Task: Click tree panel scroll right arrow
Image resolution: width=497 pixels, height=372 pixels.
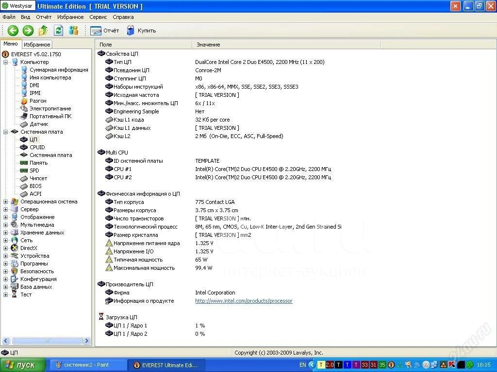Action: 86,341
